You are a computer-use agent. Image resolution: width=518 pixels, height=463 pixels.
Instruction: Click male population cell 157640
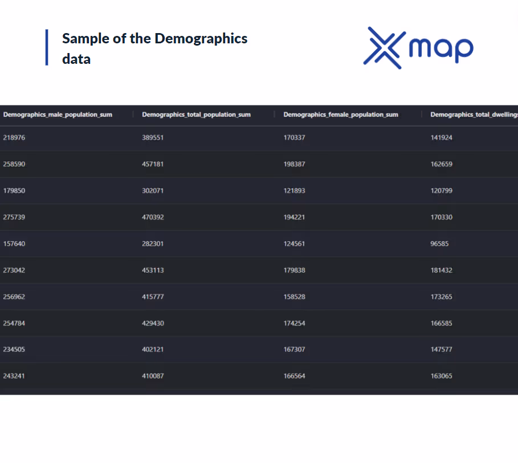pos(14,243)
